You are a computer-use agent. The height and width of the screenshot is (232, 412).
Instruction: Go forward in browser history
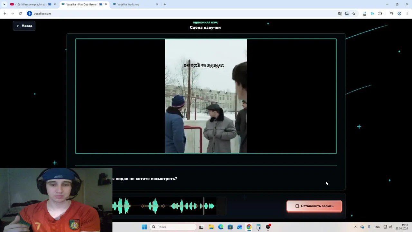click(13, 14)
